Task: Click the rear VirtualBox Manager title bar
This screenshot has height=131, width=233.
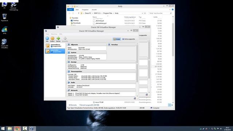Action: (103, 27)
